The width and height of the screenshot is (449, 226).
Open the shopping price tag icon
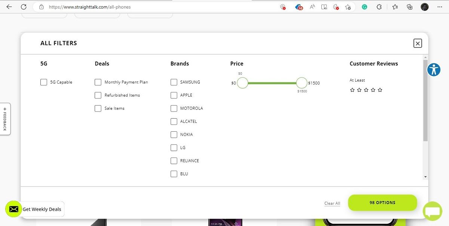pyautogui.click(x=299, y=7)
